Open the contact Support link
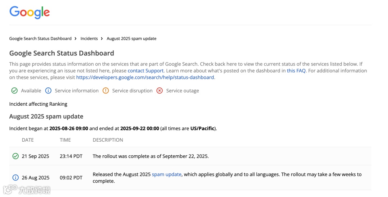Image resolution: width=388 pixels, height=197 pixels. click(145, 71)
